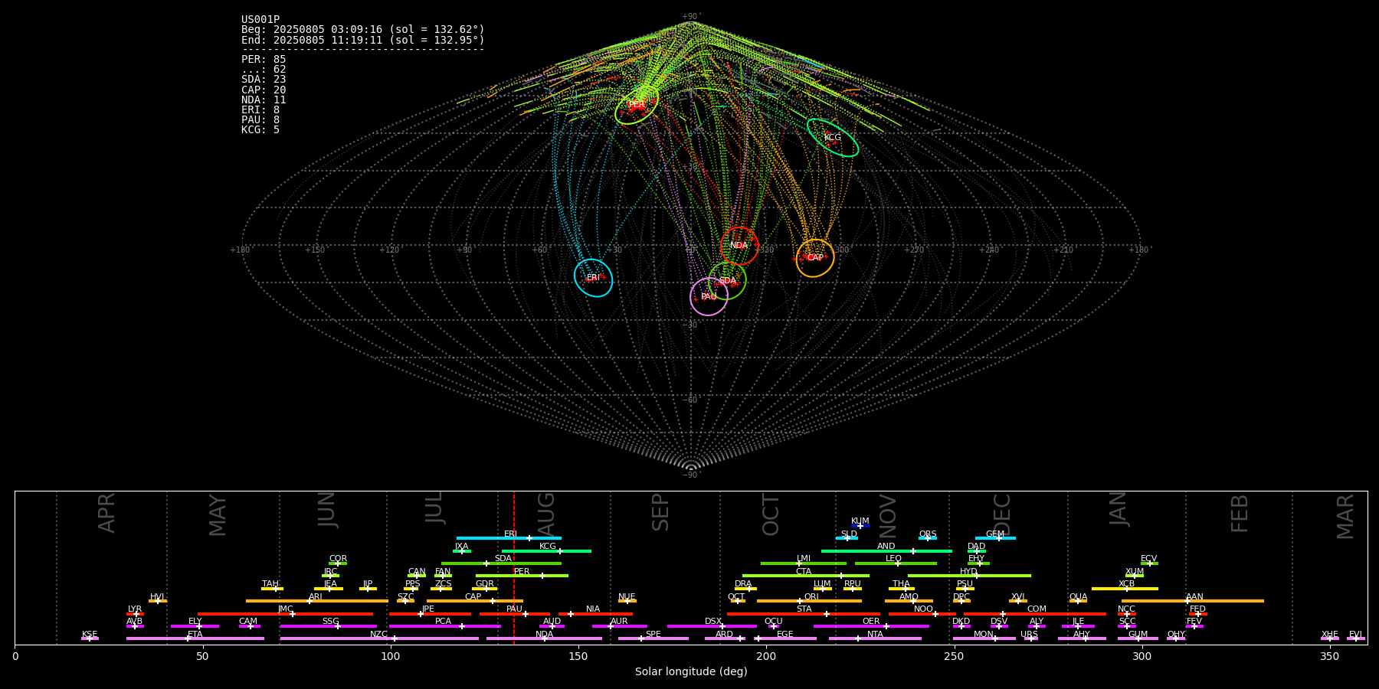Select the NZC shower bar
1379x689 pixels.
pyautogui.click(x=379, y=638)
